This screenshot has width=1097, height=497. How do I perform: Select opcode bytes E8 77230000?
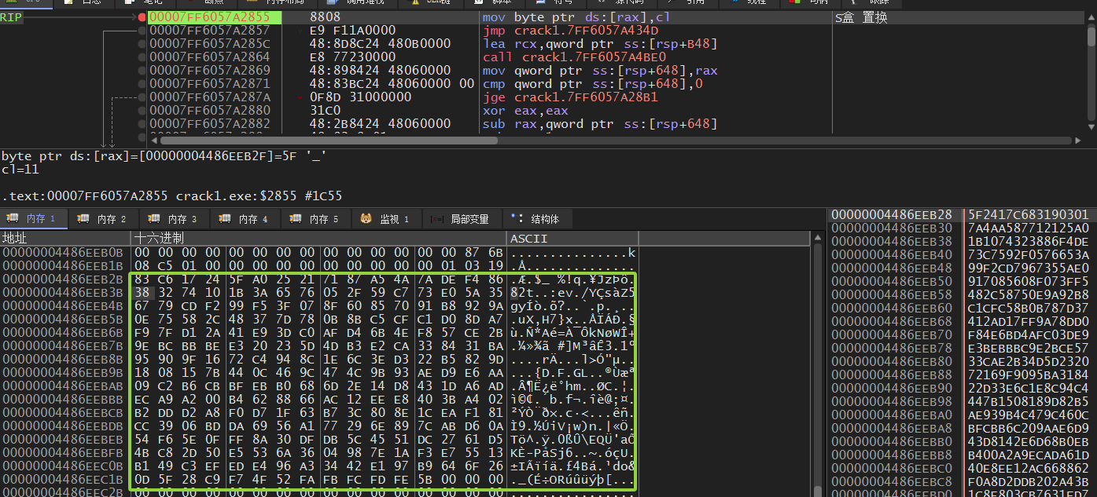352,57
